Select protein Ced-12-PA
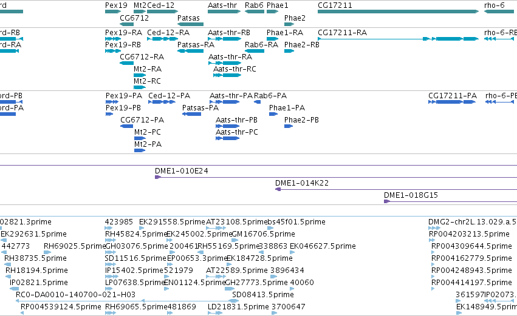Screen dimensions: 517x316 click(162, 102)
